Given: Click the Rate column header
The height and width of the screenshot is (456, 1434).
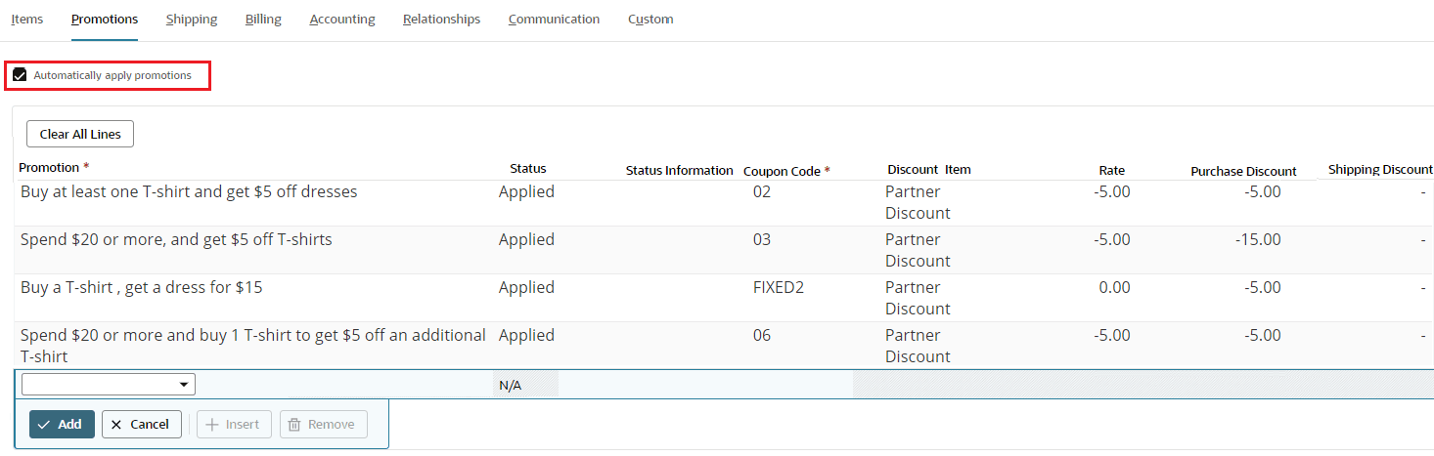Looking at the screenshot, I should point(1111,171).
